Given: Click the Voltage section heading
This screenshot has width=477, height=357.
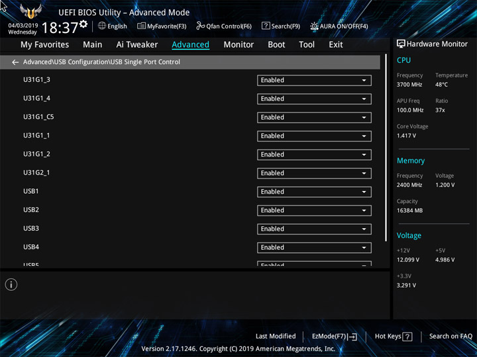Looking at the screenshot, I should pyautogui.click(x=409, y=235).
